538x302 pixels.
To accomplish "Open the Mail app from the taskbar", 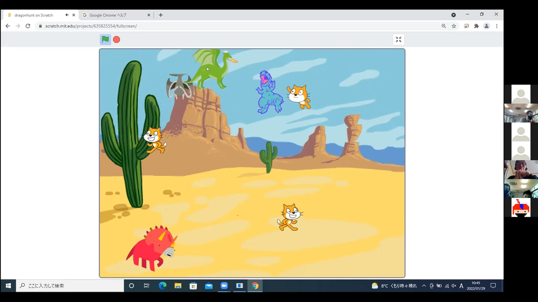I will point(209,286).
